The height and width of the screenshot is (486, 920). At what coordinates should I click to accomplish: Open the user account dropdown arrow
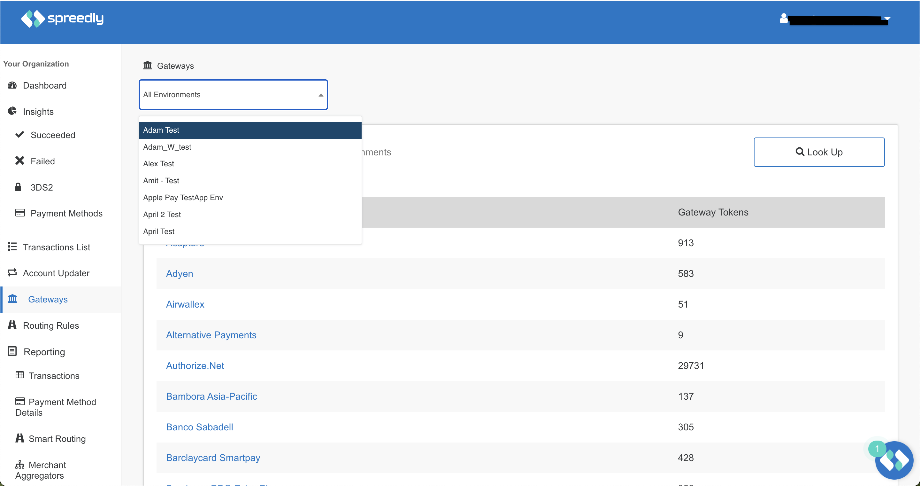(x=887, y=19)
